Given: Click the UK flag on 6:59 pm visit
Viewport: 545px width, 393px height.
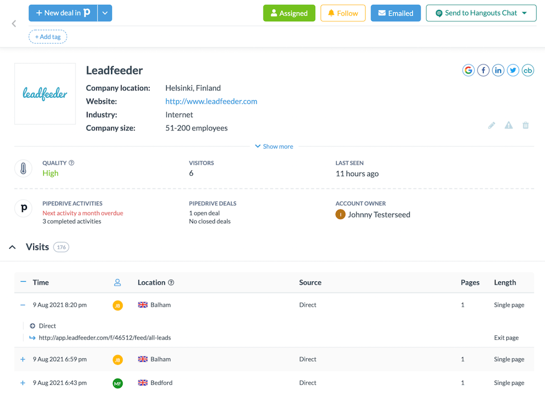Looking at the screenshot, I should point(142,359).
